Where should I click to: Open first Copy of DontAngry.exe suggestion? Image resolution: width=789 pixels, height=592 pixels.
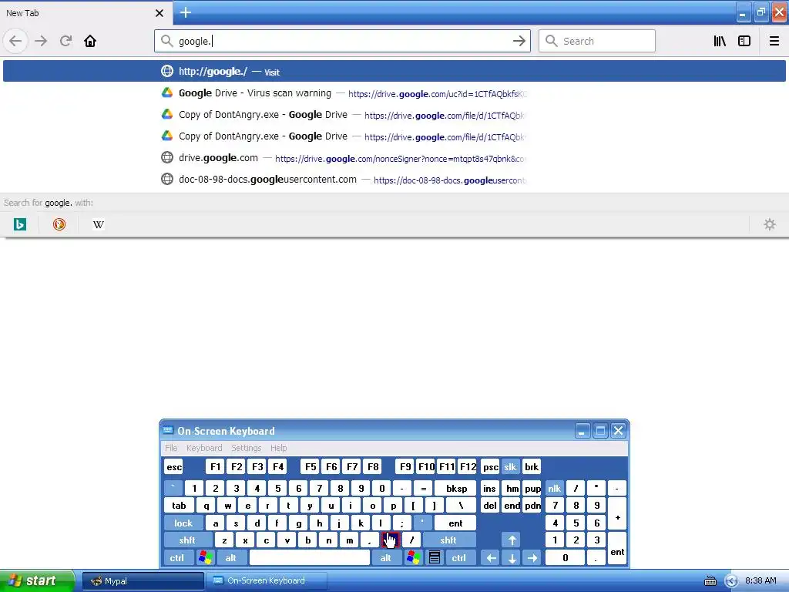click(394, 115)
